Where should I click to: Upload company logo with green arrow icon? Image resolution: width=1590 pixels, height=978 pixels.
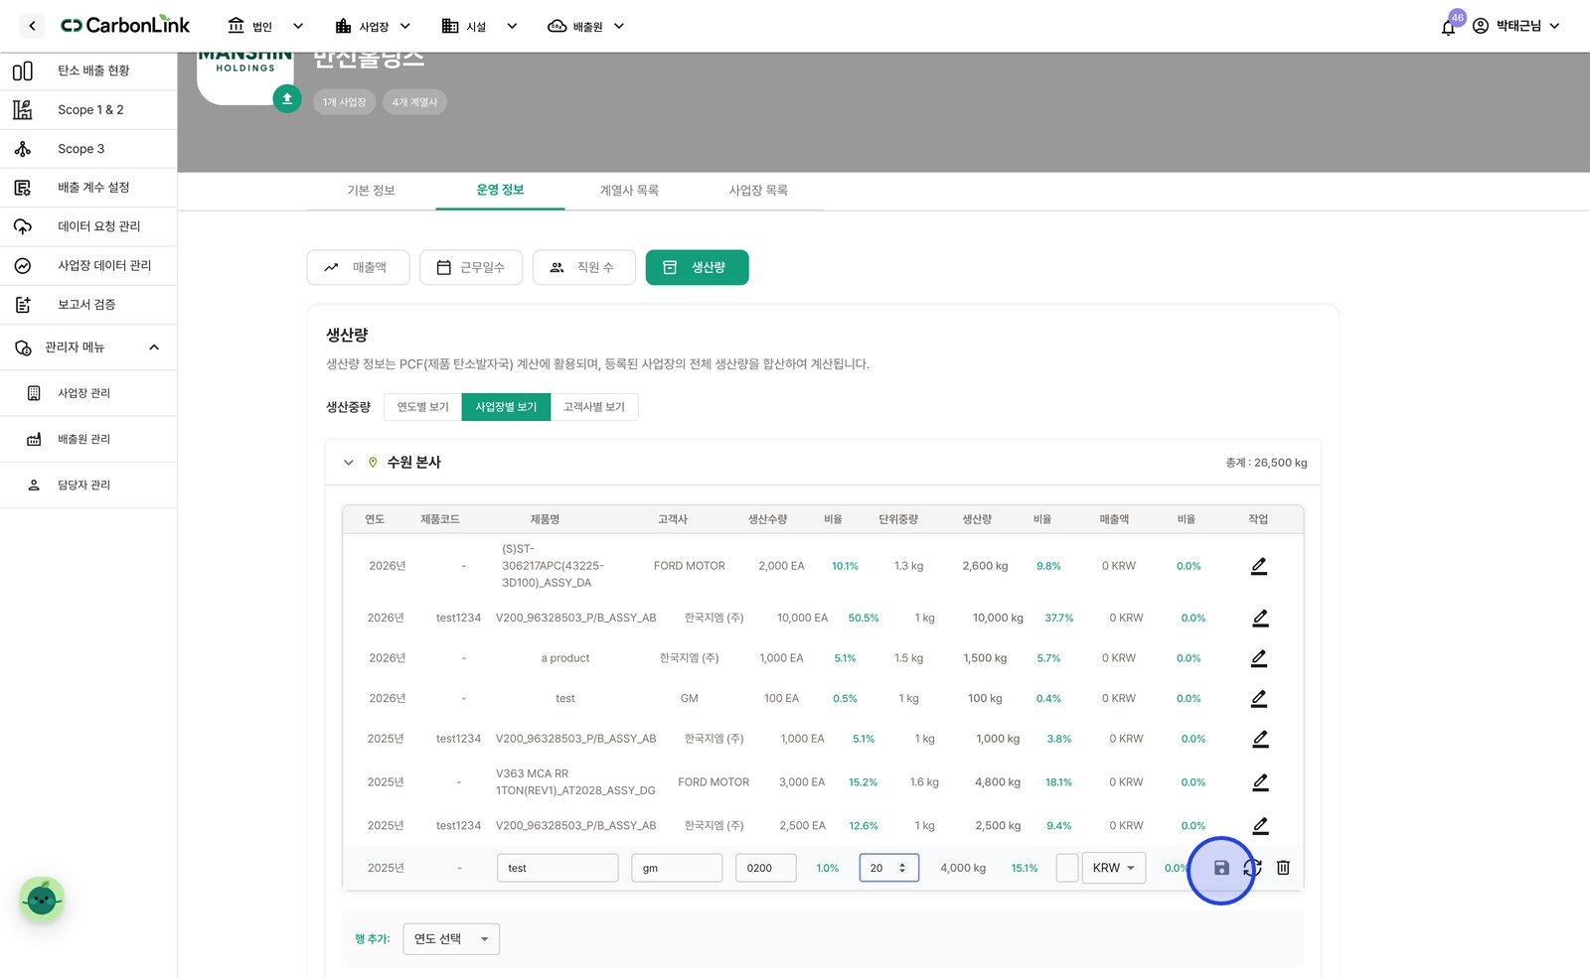pyautogui.click(x=287, y=98)
